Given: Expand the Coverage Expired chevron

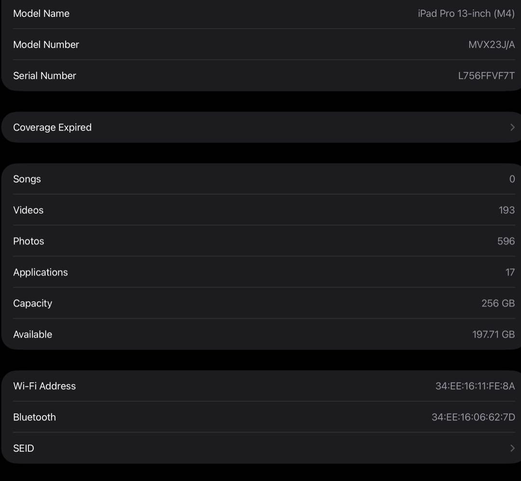Looking at the screenshot, I should 512,127.
